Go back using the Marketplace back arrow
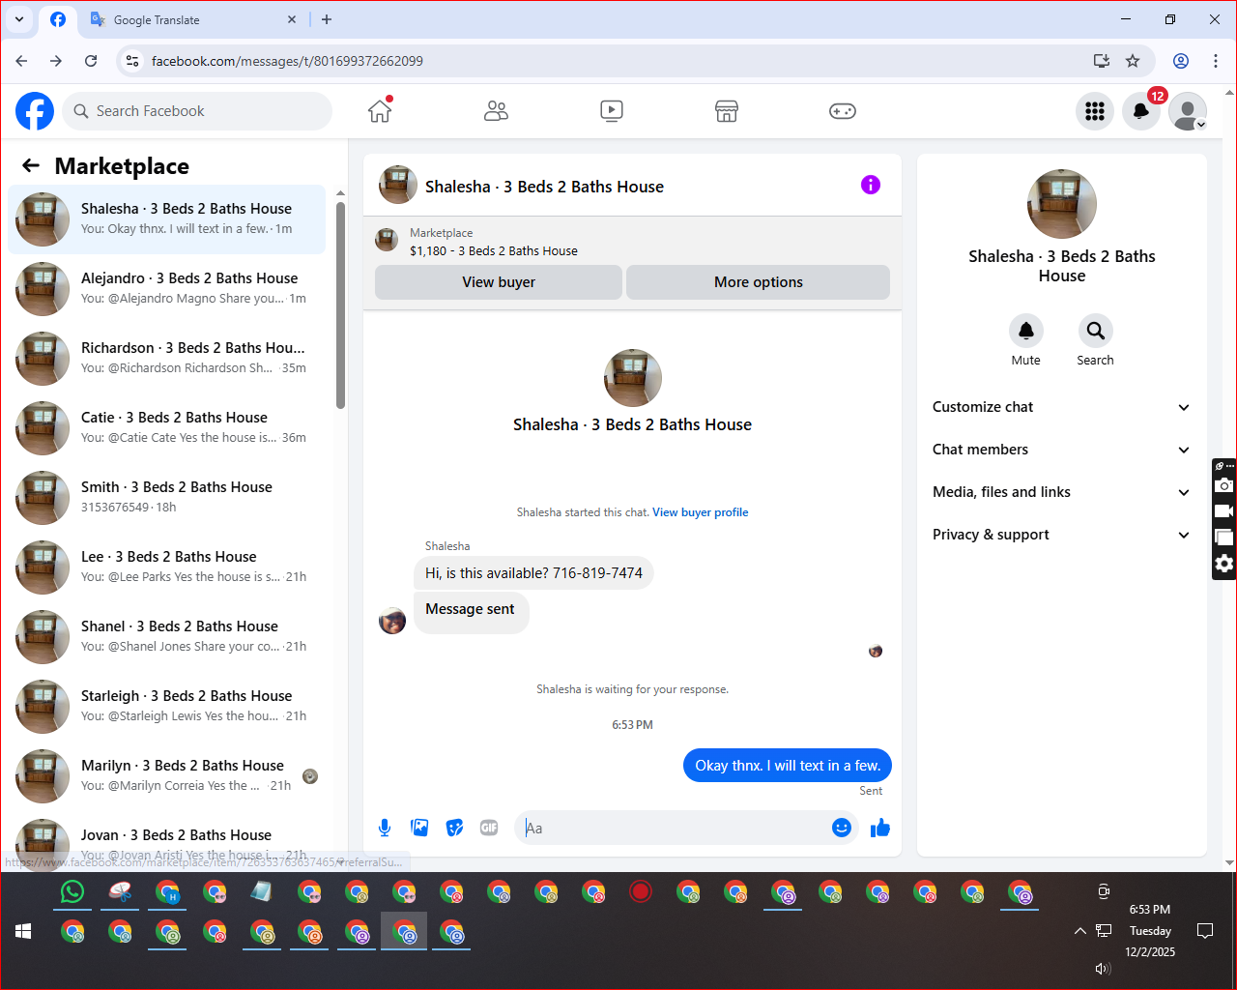The height and width of the screenshot is (990, 1237). (31, 165)
